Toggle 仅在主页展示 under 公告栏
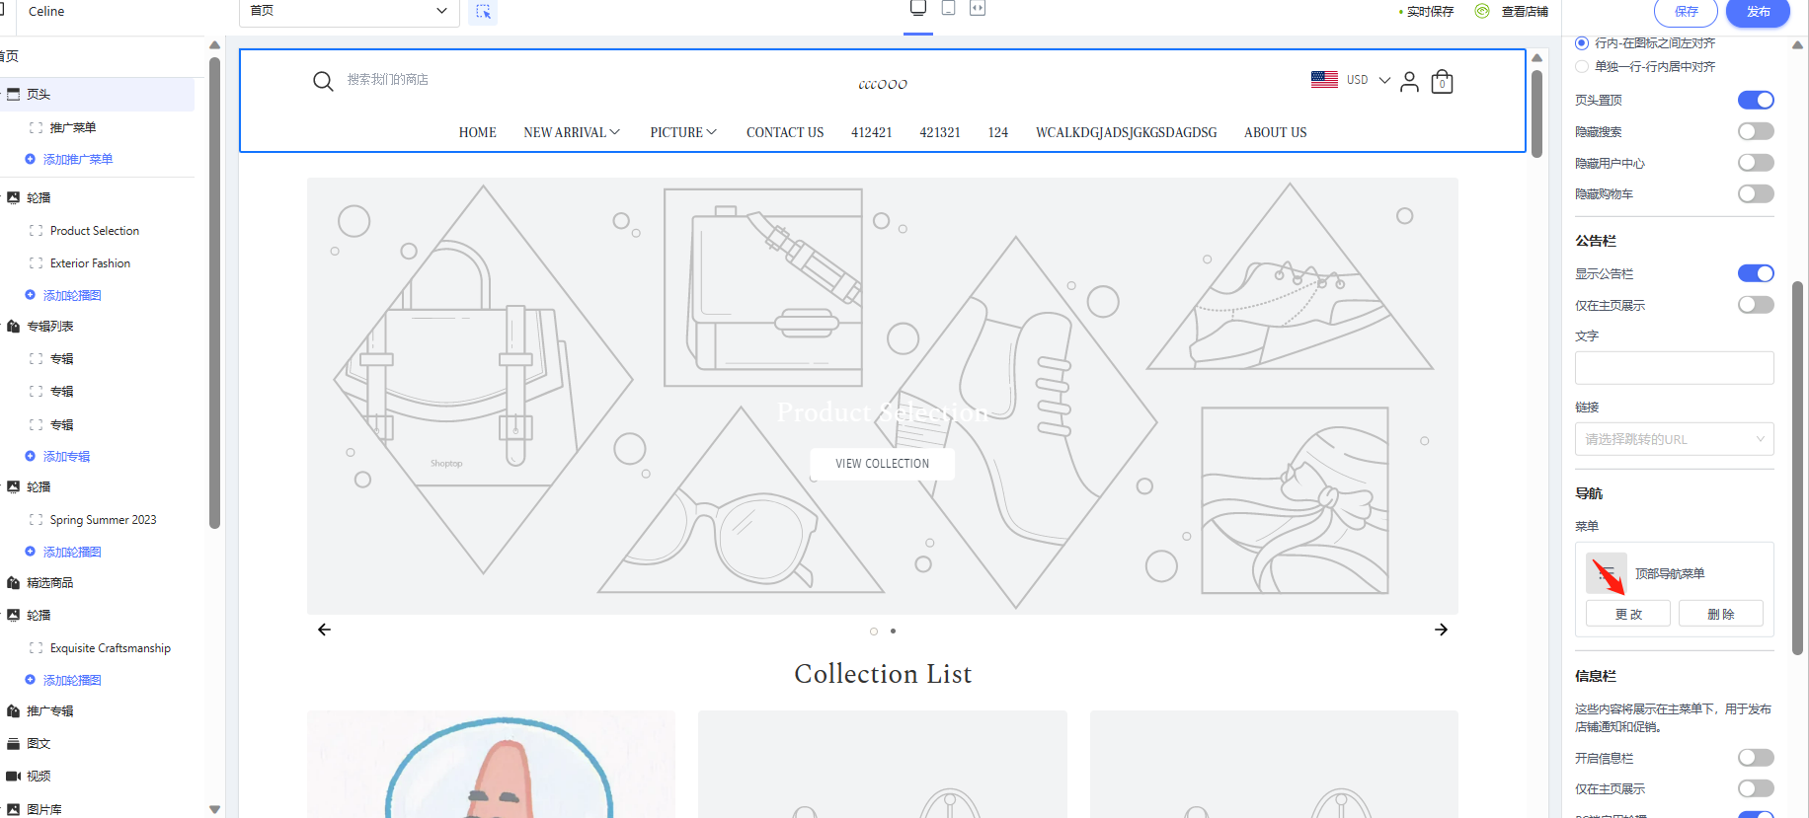 [1756, 305]
